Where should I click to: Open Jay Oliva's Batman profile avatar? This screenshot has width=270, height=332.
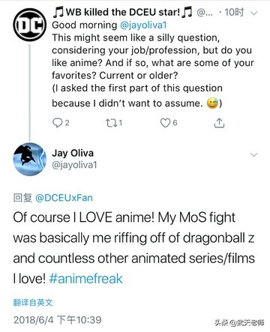[x=29, y=159]
